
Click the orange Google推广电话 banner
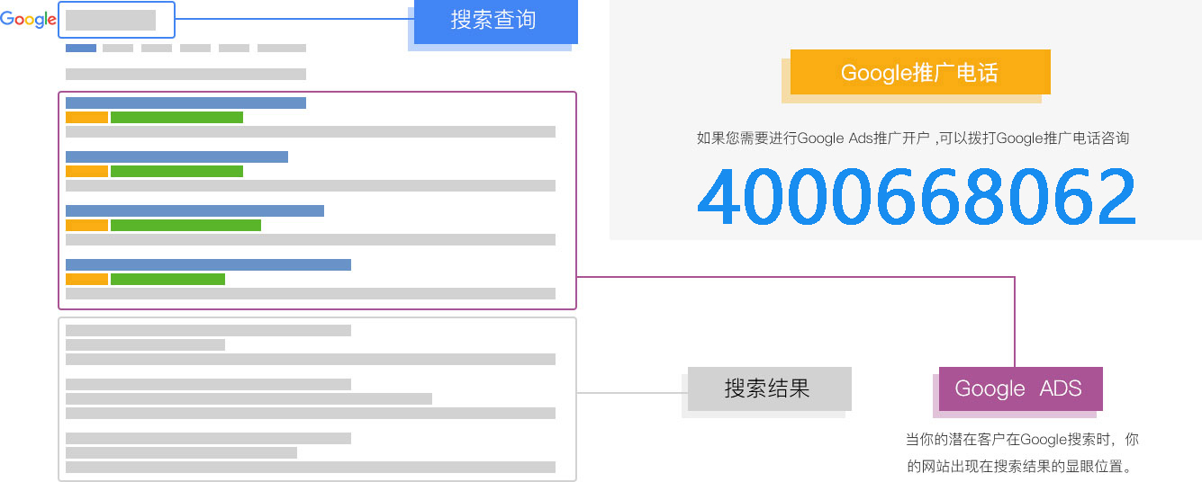click(919, 72)
